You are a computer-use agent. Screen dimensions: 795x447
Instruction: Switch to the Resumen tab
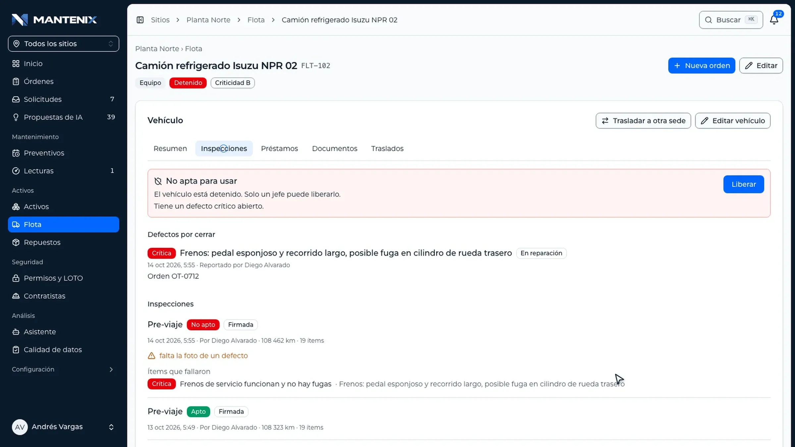coord(170,149)
